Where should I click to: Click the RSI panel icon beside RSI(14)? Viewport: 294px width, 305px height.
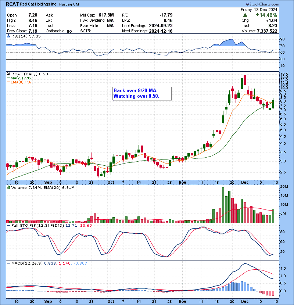[8, 36]
